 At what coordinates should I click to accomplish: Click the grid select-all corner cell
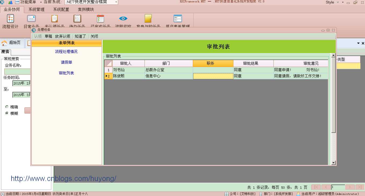coord(109,63)
